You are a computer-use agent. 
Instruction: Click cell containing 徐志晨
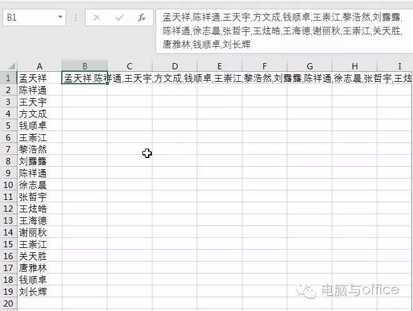[x=39, y=185]
